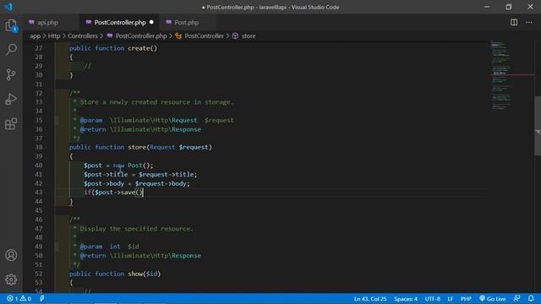
Task: Click unsaved dot on PostController.php tab
Action: (x=151, y=23)
